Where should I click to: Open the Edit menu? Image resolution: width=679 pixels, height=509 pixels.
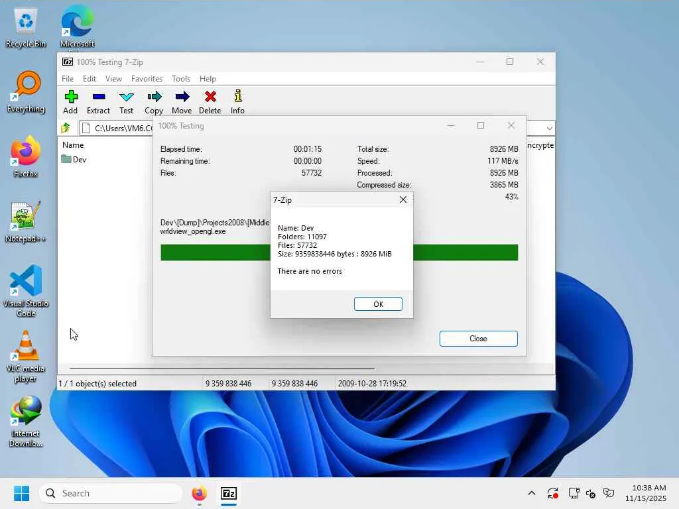point(90,79)
